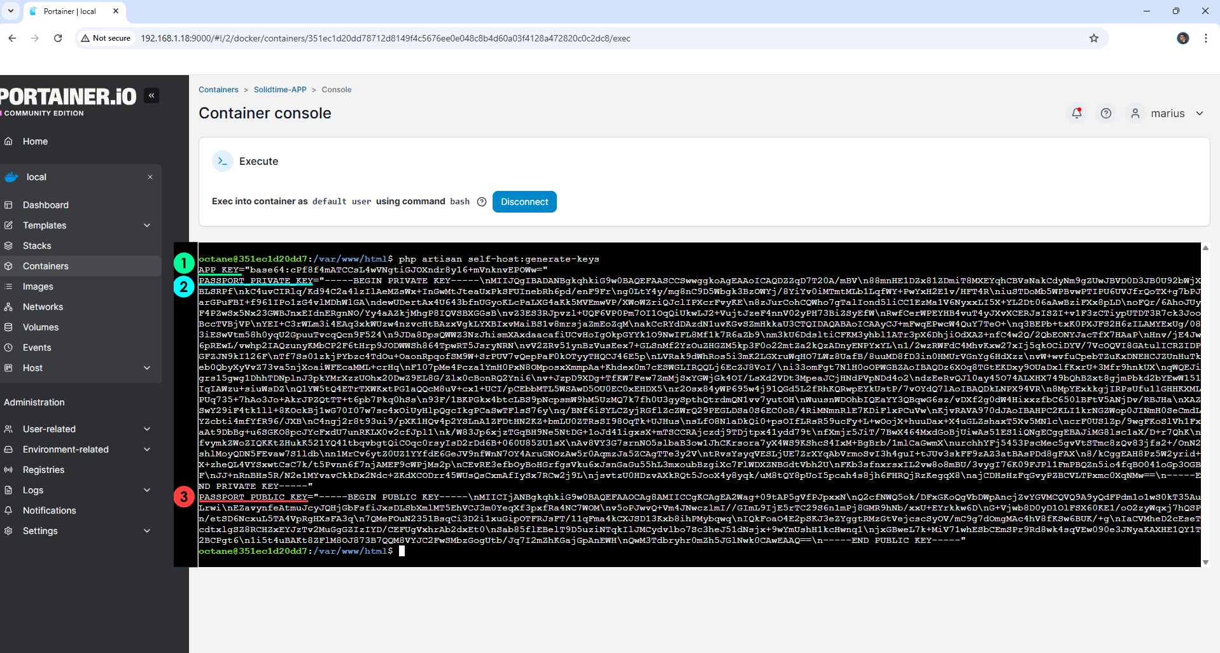
Task: Open Images in the sidebar
Action: click(38, 286)
